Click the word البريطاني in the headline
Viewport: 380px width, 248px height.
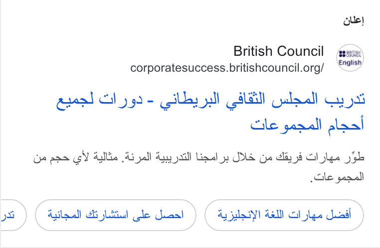click(190, 101)
